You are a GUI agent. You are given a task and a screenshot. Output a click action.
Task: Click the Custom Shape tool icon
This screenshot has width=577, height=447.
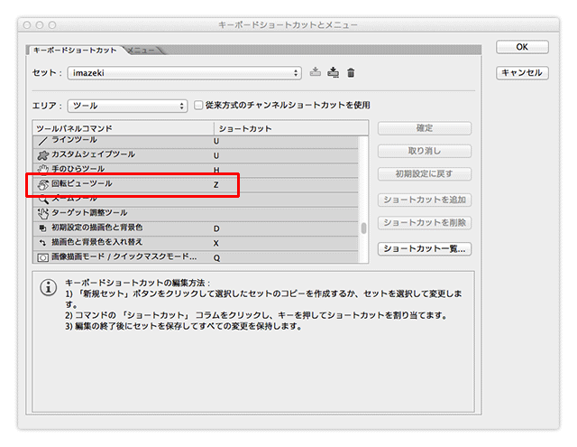pyautogui.click(x=42, y=155)
